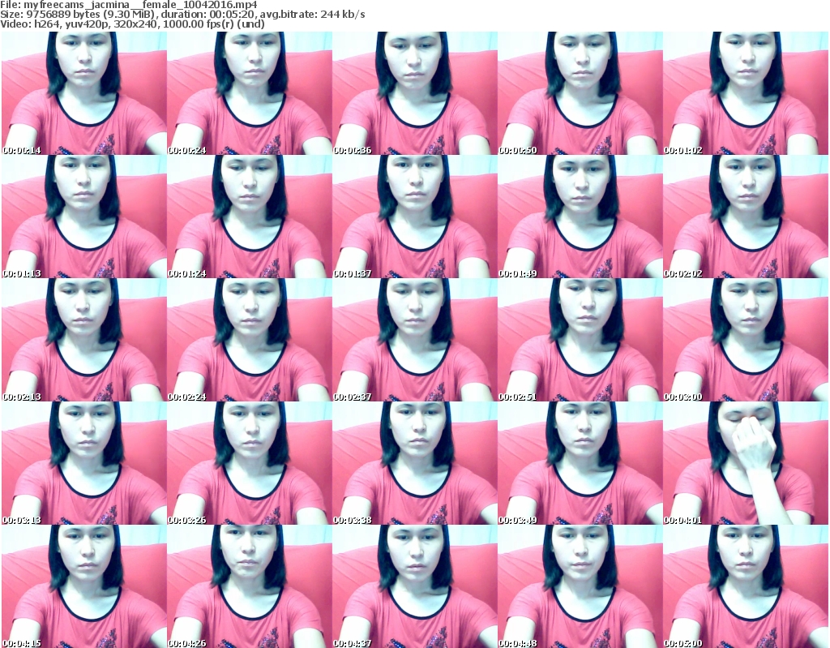Open the last thumbnail at 00:05:00
Screen dimensions: 830x648
coord(745,586)
